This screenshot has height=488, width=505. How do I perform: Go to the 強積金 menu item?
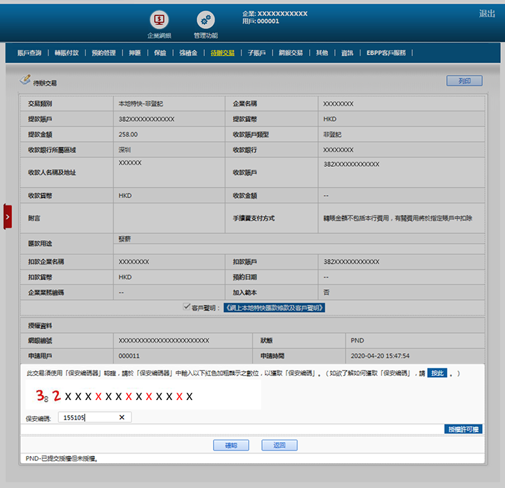(188, 53)
